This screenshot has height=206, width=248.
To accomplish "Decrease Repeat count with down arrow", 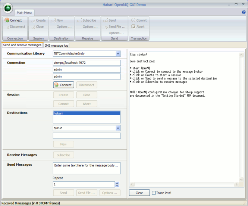I will pos(117,186).
